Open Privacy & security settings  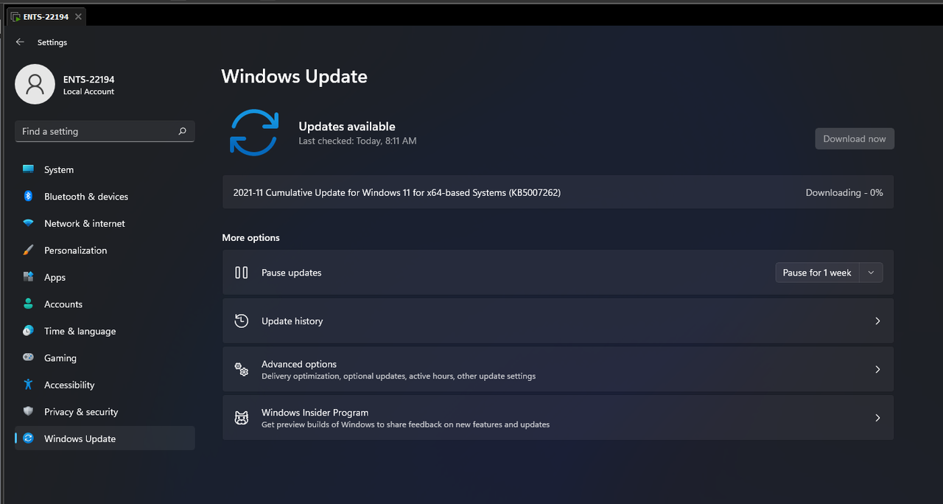(105, 412)
